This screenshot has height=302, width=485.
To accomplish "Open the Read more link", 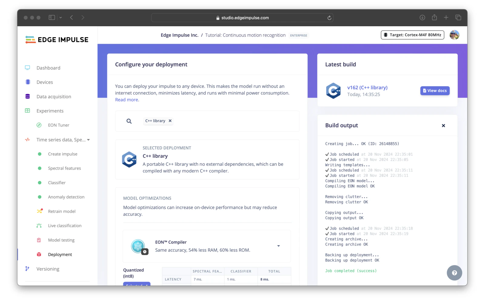I will pyautogui.click(x=126, y=99).
